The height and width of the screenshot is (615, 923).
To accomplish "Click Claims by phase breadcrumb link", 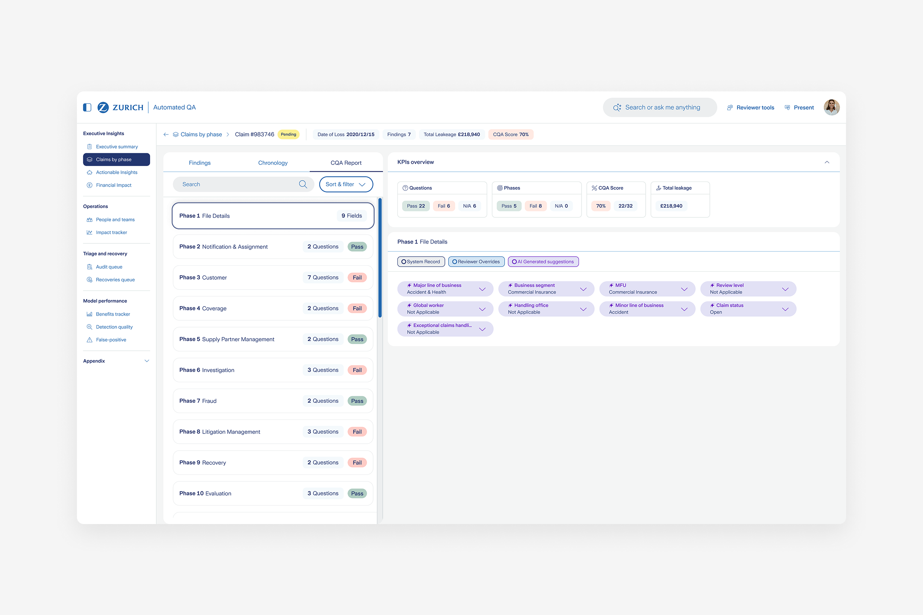I will point(201,135).
